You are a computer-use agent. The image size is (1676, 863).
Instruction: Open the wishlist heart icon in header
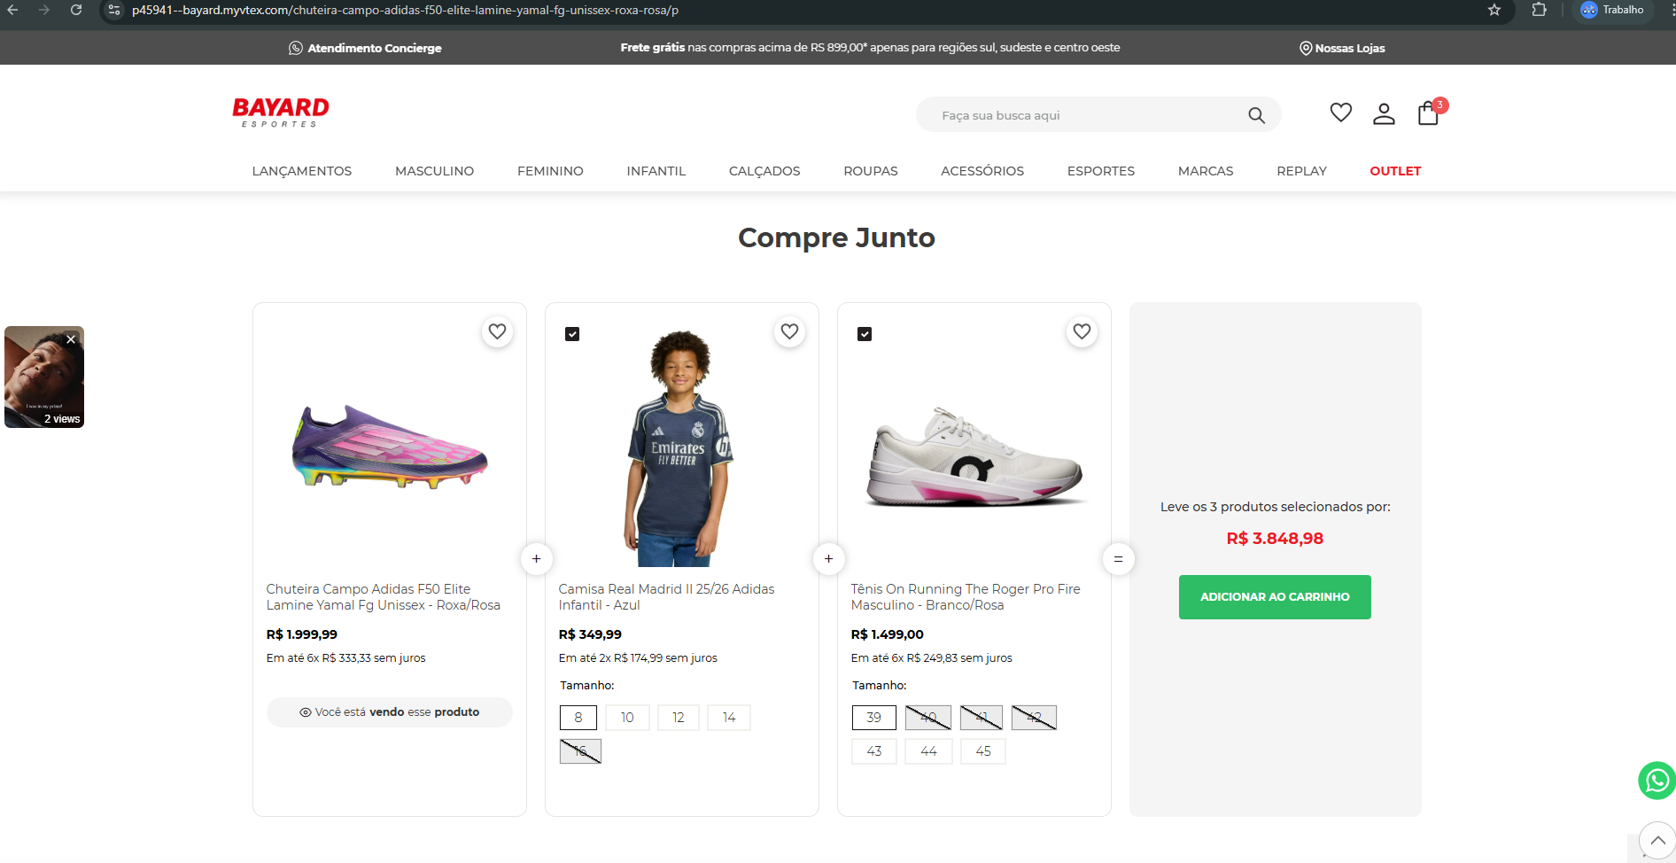click(1341, 113)
